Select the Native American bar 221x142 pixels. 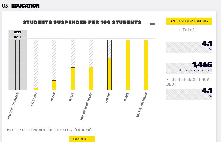(x=146, y=65)
